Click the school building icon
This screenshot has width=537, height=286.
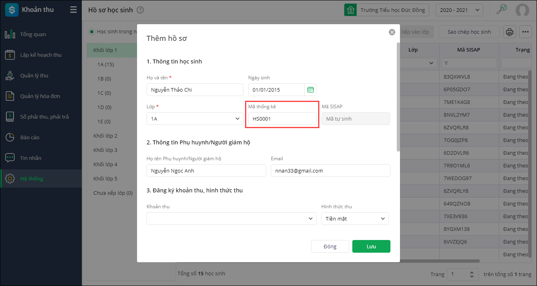click(350, 10)
